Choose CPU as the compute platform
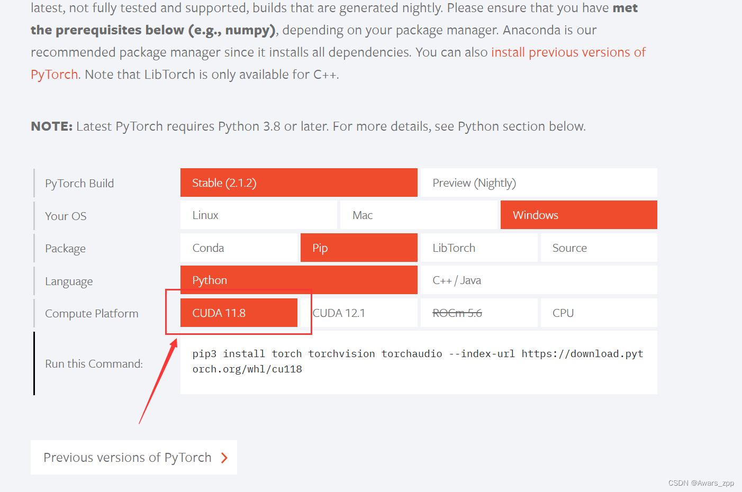The width and height of the screenshot is (742, 492). tap(598, 313)
